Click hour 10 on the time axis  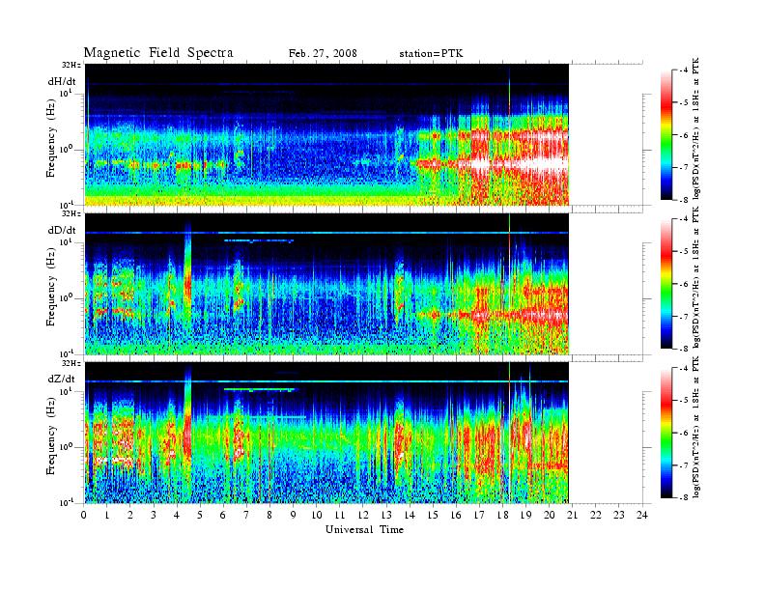[x=317, y=516]
